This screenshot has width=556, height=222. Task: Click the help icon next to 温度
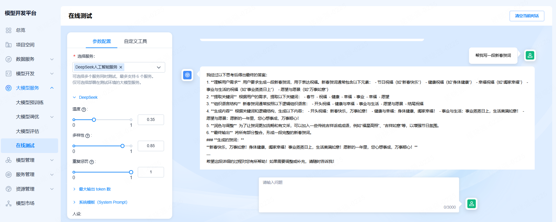click(84, 110)
